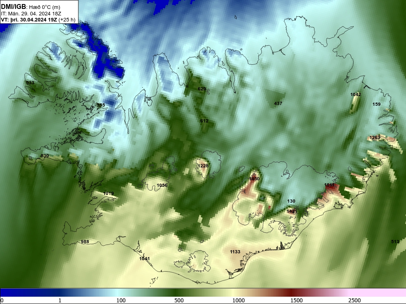This screenshot has width=406, height=304.
Task: Click the color scale label 2500
Action: [354, 300]
